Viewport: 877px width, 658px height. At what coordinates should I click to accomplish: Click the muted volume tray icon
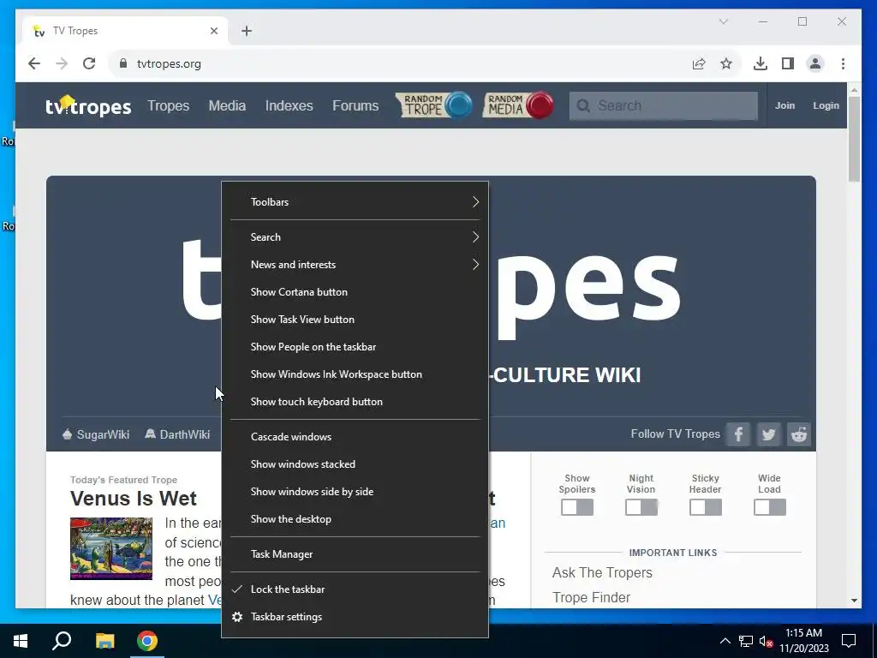click(x=767, y=641)
